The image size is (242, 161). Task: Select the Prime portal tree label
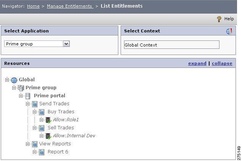click(x=50, y=96)
